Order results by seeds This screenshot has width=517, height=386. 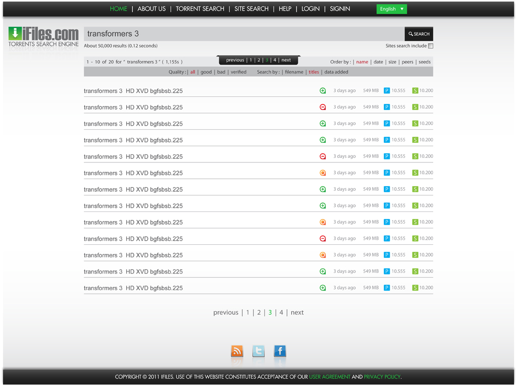click(x=425, y=62)
